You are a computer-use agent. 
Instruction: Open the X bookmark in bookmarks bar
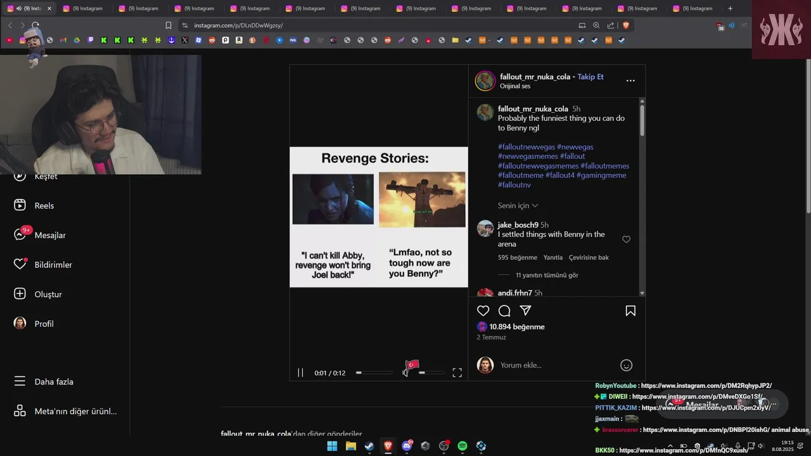pyautogui.click(x=185, y=40)
